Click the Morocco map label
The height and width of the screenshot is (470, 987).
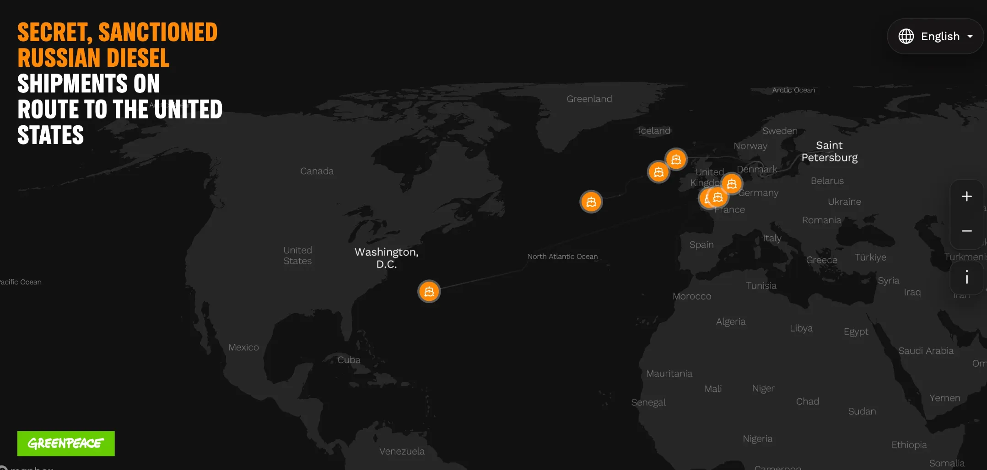click(x=692, y=296)
